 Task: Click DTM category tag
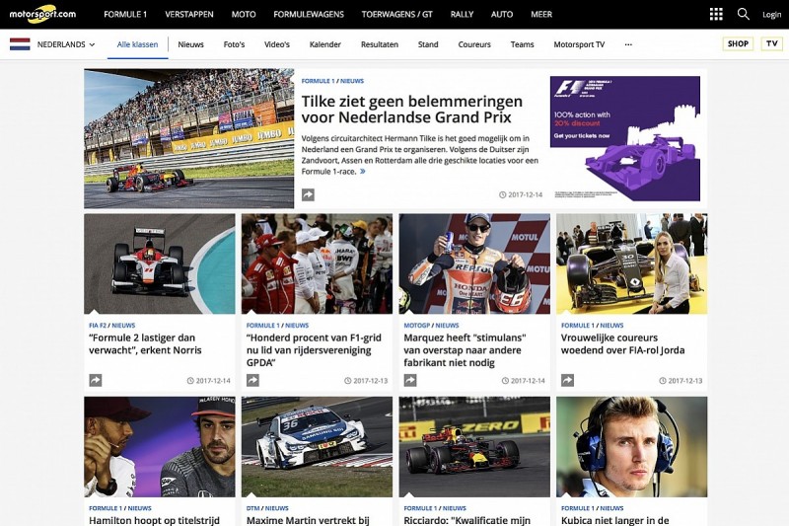253,508
